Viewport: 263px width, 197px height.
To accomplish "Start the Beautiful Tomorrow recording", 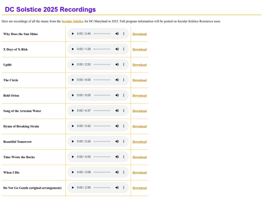I will pyautogui.click(x=73, y=142).
